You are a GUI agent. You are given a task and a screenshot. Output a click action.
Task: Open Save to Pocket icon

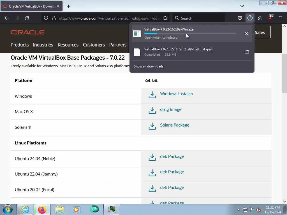240,18
